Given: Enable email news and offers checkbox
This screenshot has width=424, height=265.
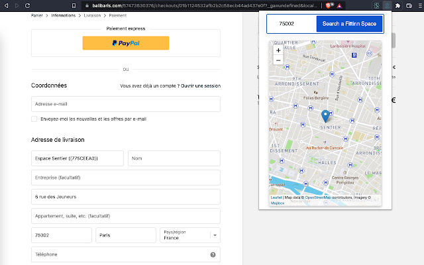Looking at the screenshot, I should point(34,119).
